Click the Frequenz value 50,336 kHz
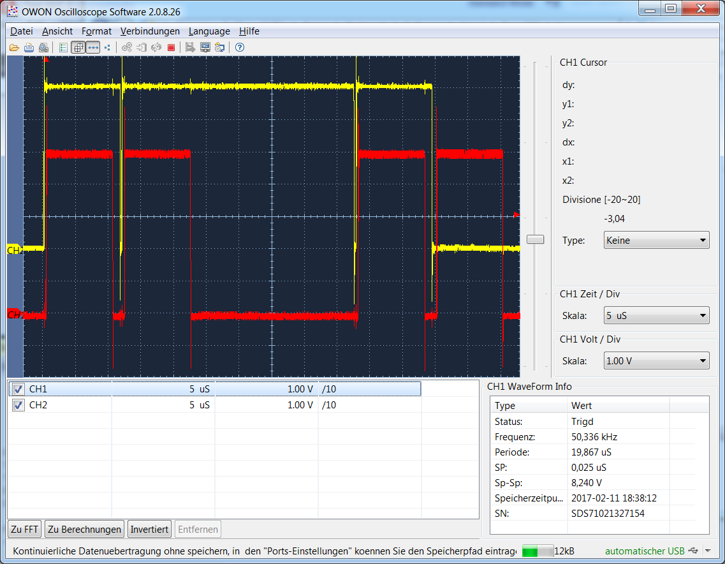725x564 pixels. (594, 437)
